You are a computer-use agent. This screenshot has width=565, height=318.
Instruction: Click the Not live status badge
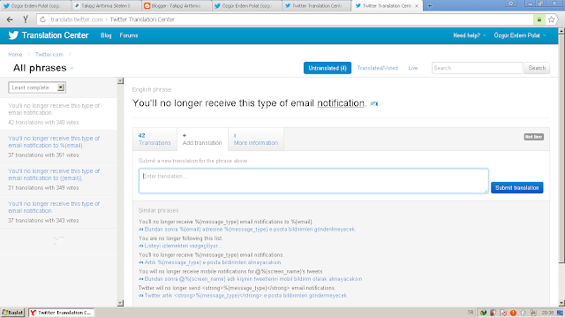click(x=533, y=137)
